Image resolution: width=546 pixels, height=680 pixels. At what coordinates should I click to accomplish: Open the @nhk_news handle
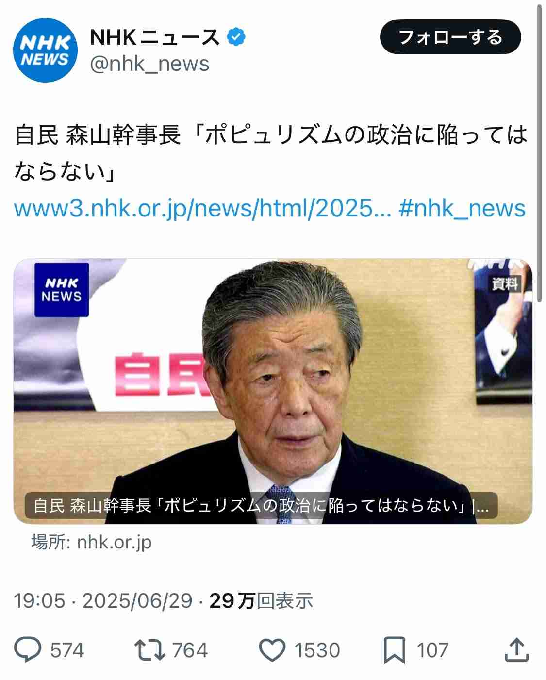coord(149,64)
